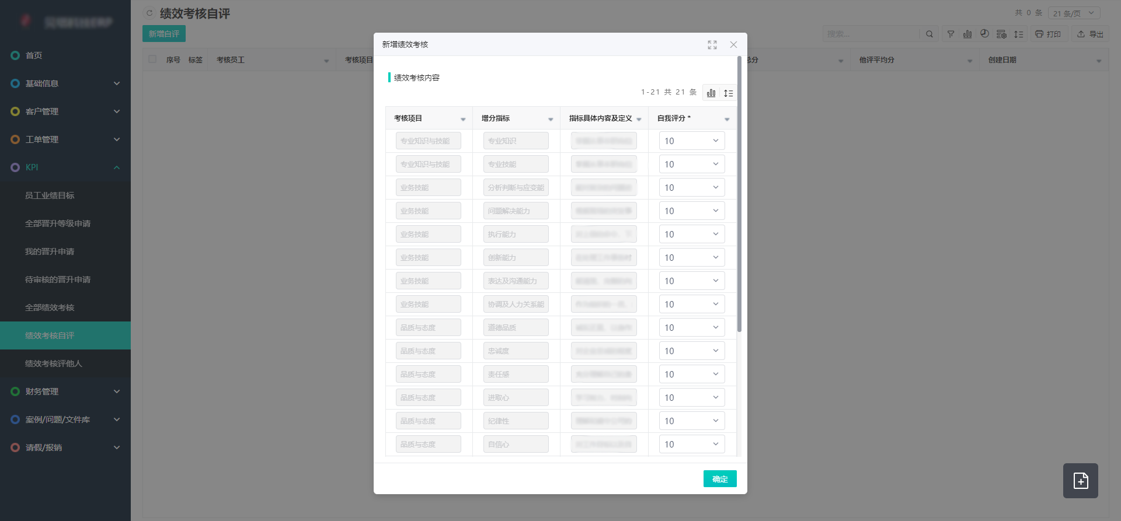This screenshot has width=1121, height=521.
Task: Open 待审核的晋升申请 menu item
Action: click(65, 279)
